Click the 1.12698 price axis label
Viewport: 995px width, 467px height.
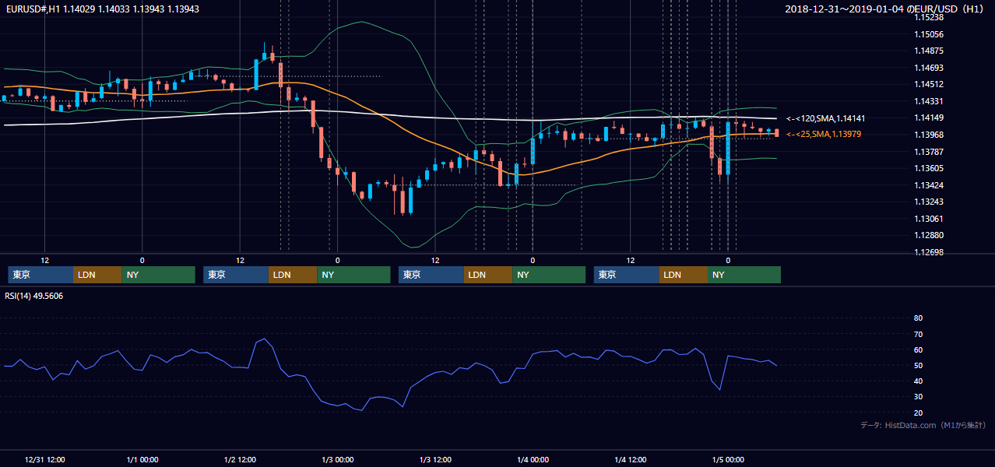point(929,252)
